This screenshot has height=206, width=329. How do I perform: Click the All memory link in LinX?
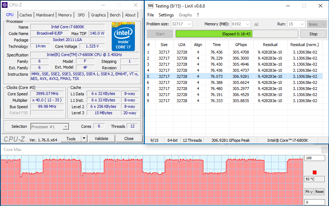click(x=256, y=25)
